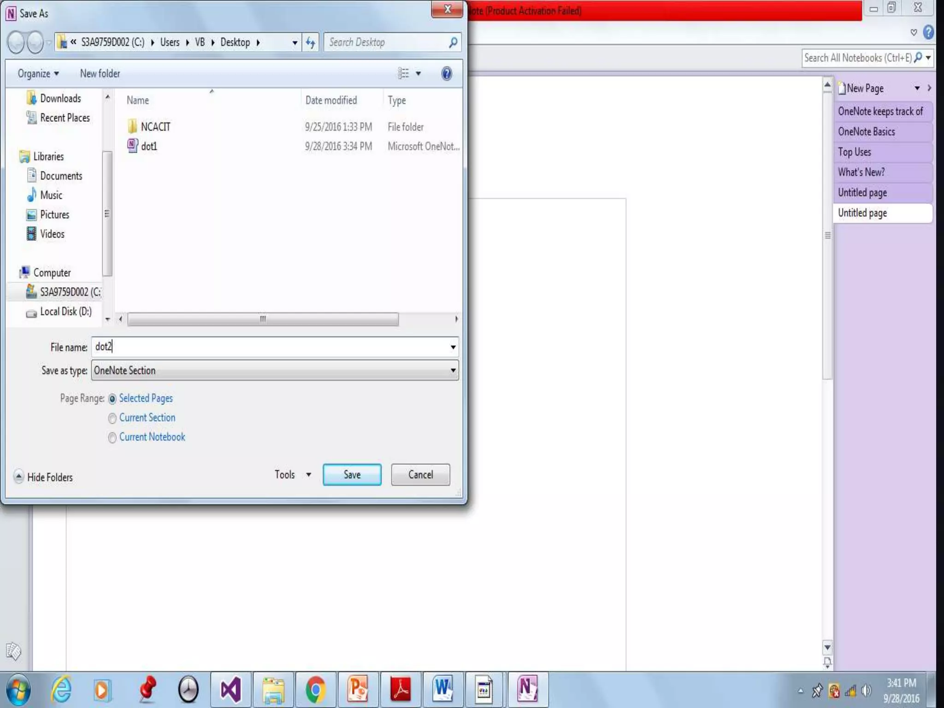Click the search magnifier in Search Desktop
This screenshot has height=708, width=944.
click(453, 43)
